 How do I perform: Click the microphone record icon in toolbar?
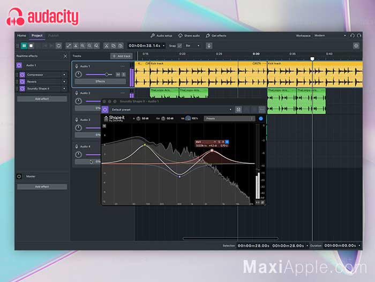[209, 46]
